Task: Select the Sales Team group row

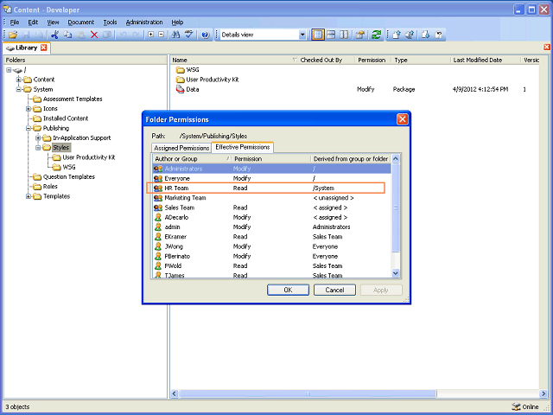Action: click(272, 207)
